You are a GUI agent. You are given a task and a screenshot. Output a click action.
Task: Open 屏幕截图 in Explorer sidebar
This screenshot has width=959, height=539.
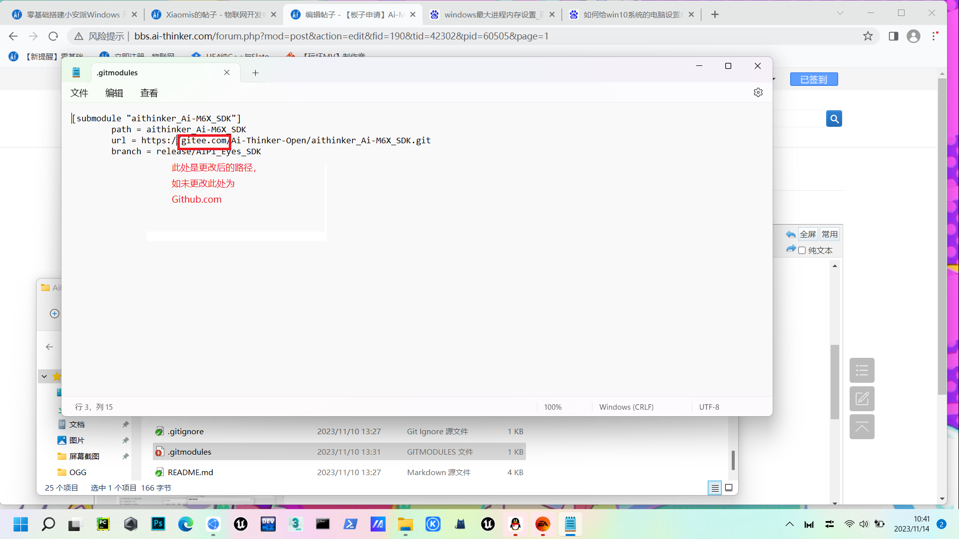click(x=84, y=457)
